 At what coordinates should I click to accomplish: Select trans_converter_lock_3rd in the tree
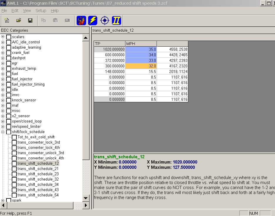coord(38,142)
